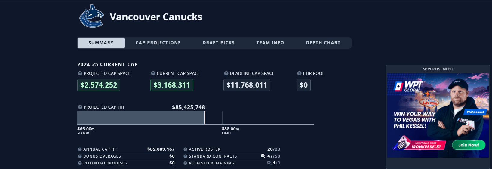Viewport: 492px width, 169px height.
Task: Click the Bonus Overages help icon
Action: click(x=80, y=156)
